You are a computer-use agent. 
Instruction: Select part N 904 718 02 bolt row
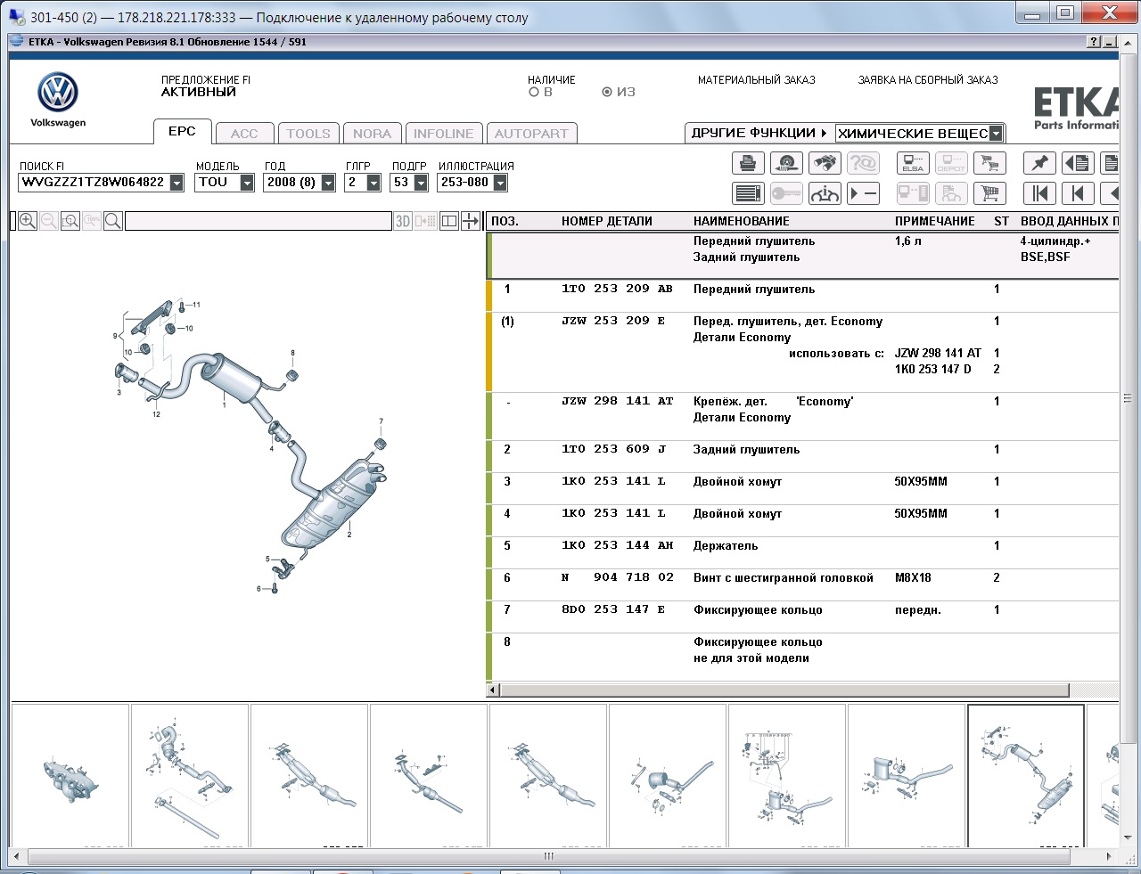point(802,585)
